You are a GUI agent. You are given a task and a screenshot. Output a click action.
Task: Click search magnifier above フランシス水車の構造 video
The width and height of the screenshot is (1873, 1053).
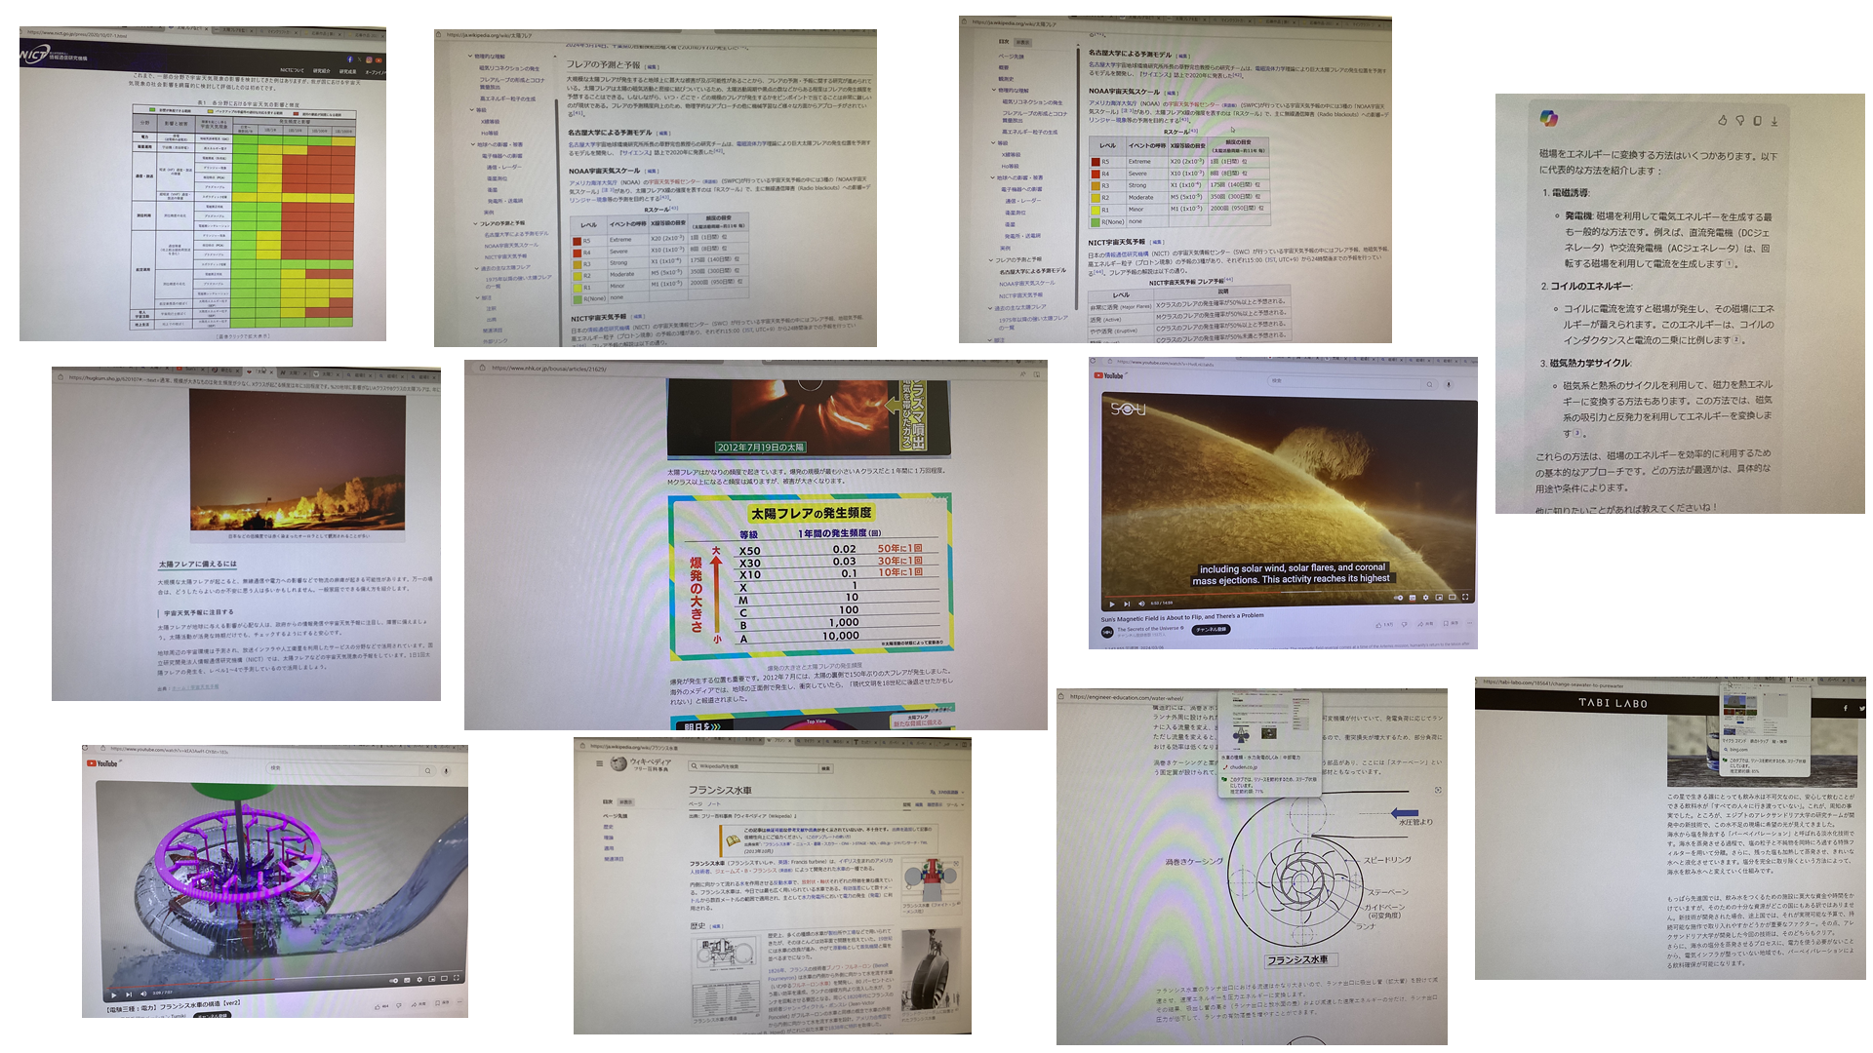(427, 770)
